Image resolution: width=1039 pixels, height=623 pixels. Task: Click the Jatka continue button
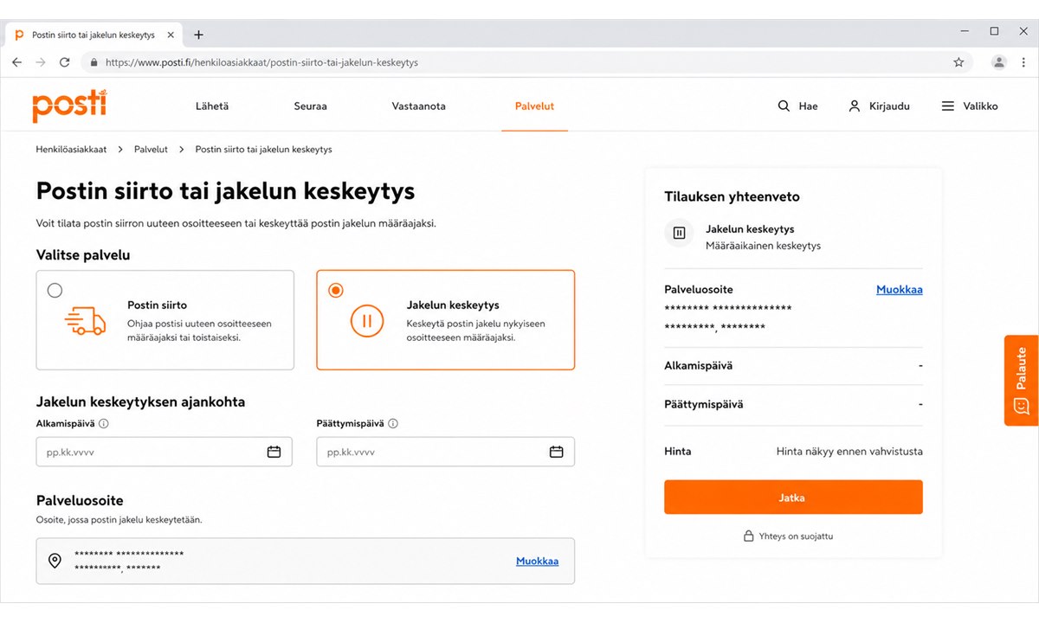pos(793,498)
